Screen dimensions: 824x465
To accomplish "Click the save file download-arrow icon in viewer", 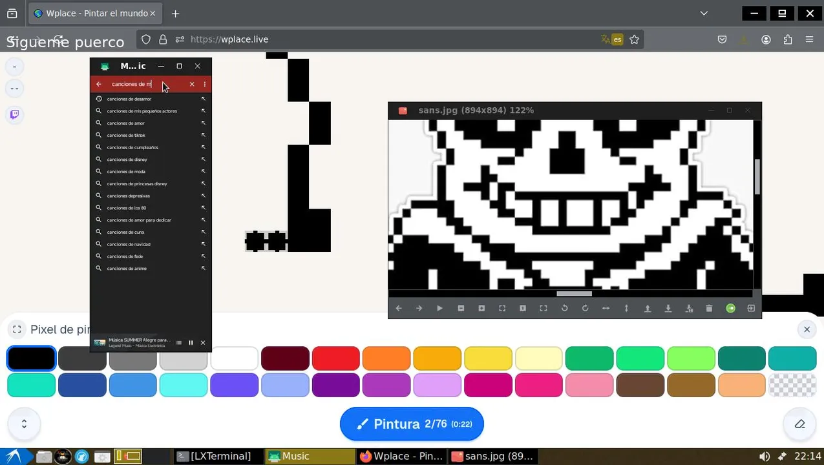I will pyautogui.click(x=668, y=309).
